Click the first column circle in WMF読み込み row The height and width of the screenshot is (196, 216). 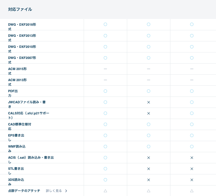click(105, 147)
